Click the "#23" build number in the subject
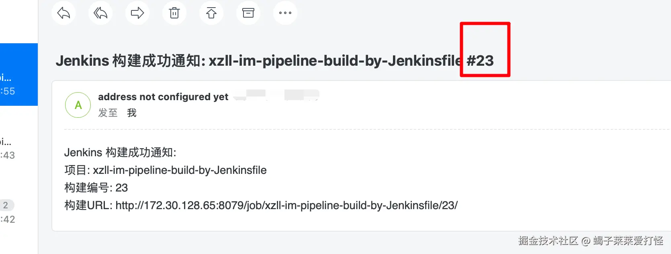671x254 pixels. [480, 61]
